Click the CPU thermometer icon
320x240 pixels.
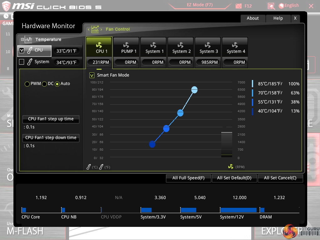coord(30,50)
